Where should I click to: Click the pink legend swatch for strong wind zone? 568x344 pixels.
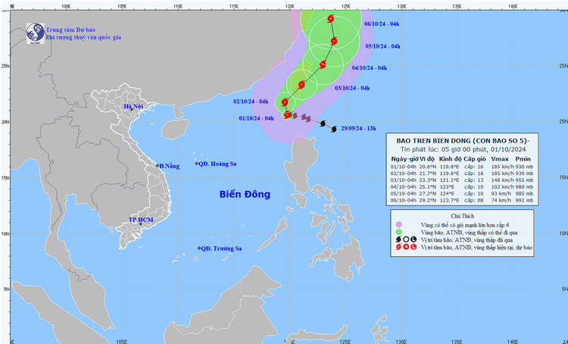(398, 226)
